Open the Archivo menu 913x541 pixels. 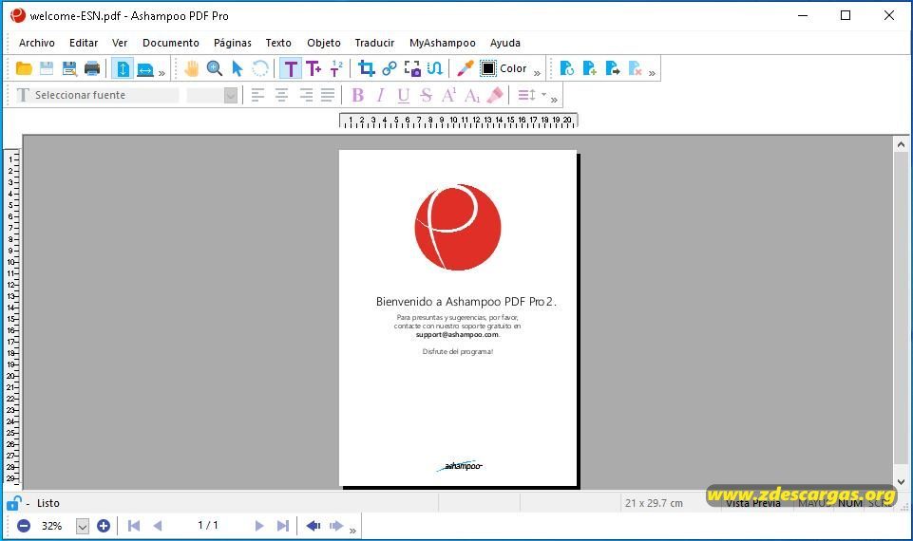[37, 43]
